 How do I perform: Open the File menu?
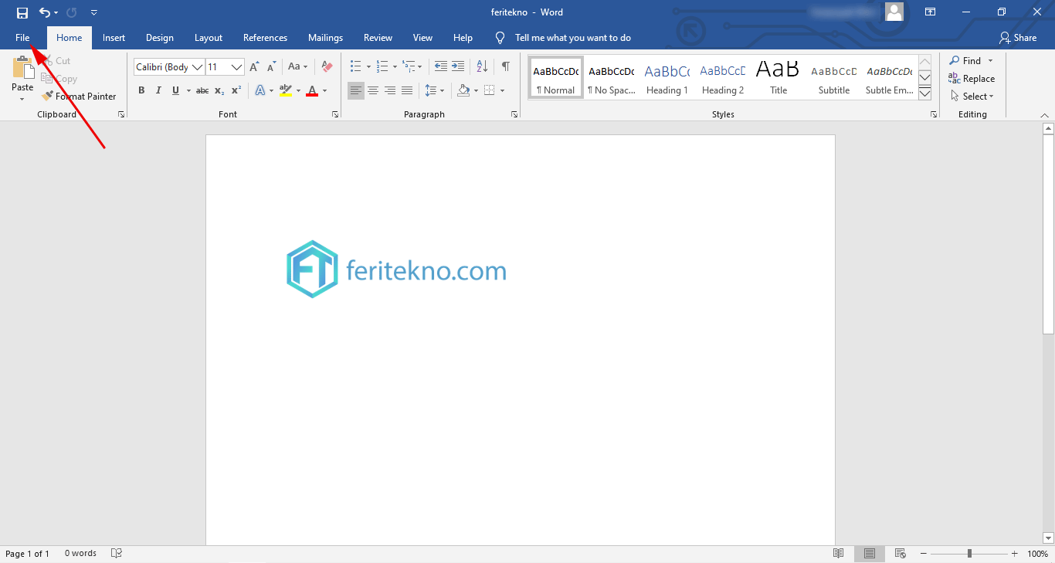22,38
